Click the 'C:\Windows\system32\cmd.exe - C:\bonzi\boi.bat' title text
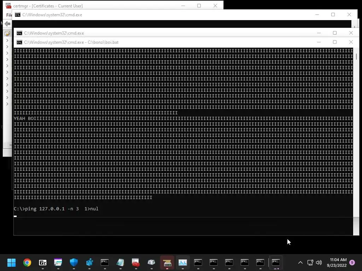362x271 pixels. [71, 42]
